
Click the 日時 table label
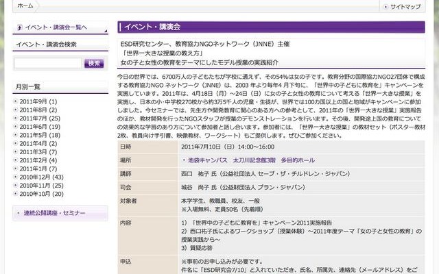(126, 147)
